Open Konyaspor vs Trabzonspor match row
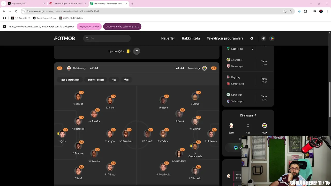The image size is (331, 186). pos(248,98)
